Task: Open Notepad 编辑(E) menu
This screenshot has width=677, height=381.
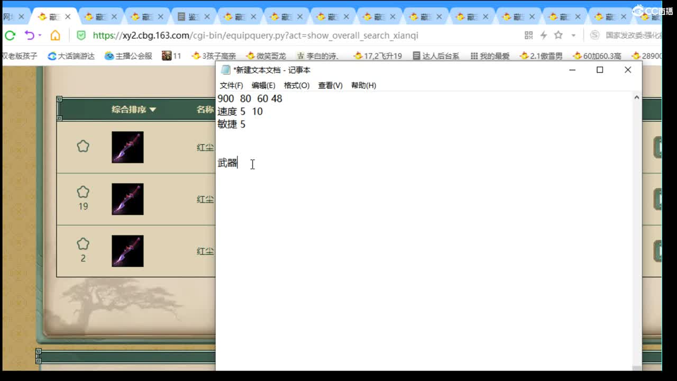Action: click(x=263, y=85)
